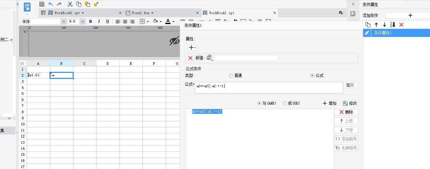Viewport: 430px width, 169px height.
Task: Open the add property plus dropdown
Action: click(x=193, y=47)
